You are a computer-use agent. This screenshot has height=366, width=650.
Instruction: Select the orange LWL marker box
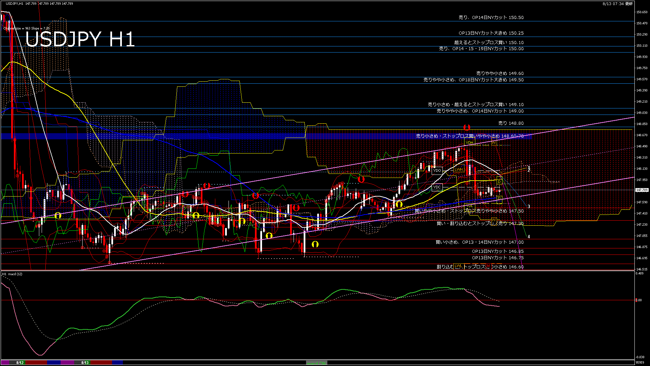458,266
